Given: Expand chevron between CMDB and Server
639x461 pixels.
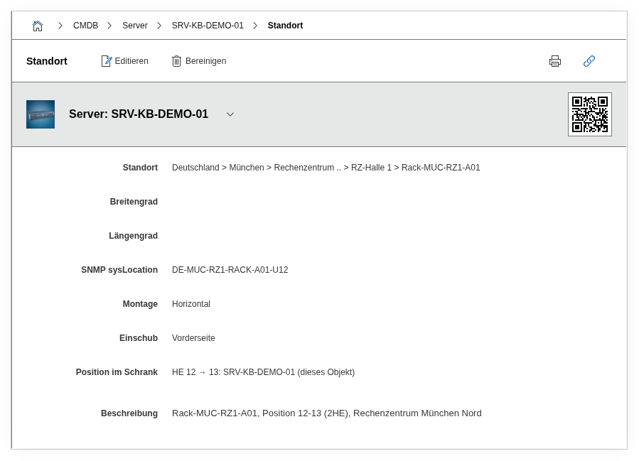Looking at the screenshot, I should (109, 26).
